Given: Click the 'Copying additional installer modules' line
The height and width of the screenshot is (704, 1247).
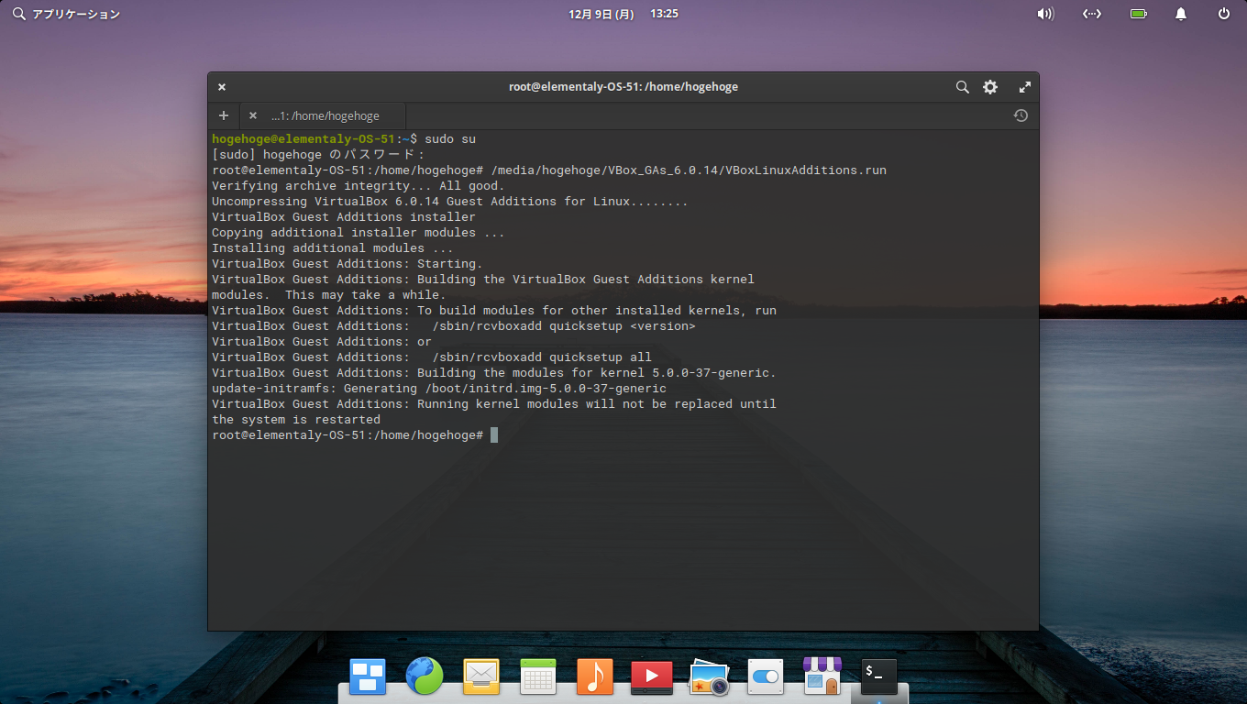Looking at the screenshot, I should coord(359,233).
